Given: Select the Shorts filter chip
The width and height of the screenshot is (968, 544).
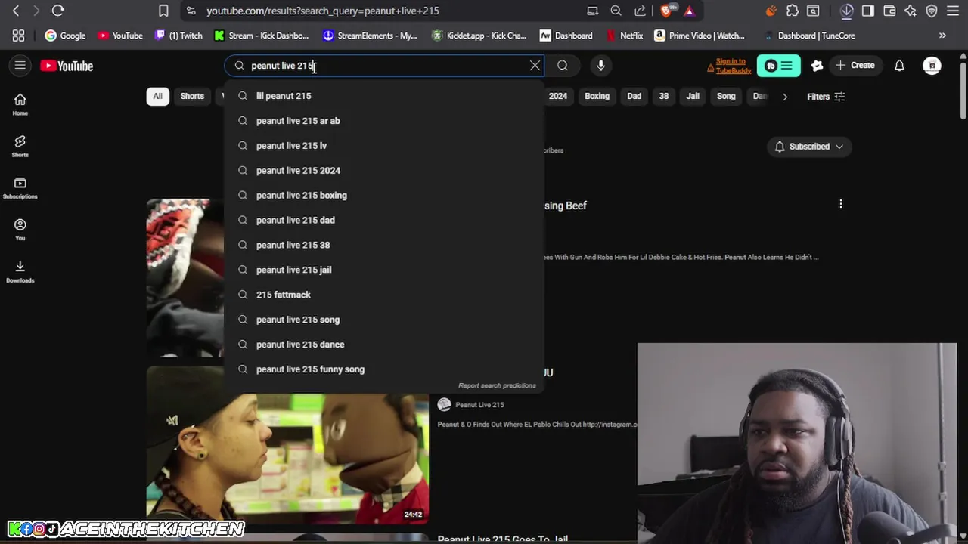Looking at the screenshot, I should click(x=192, y=97).
